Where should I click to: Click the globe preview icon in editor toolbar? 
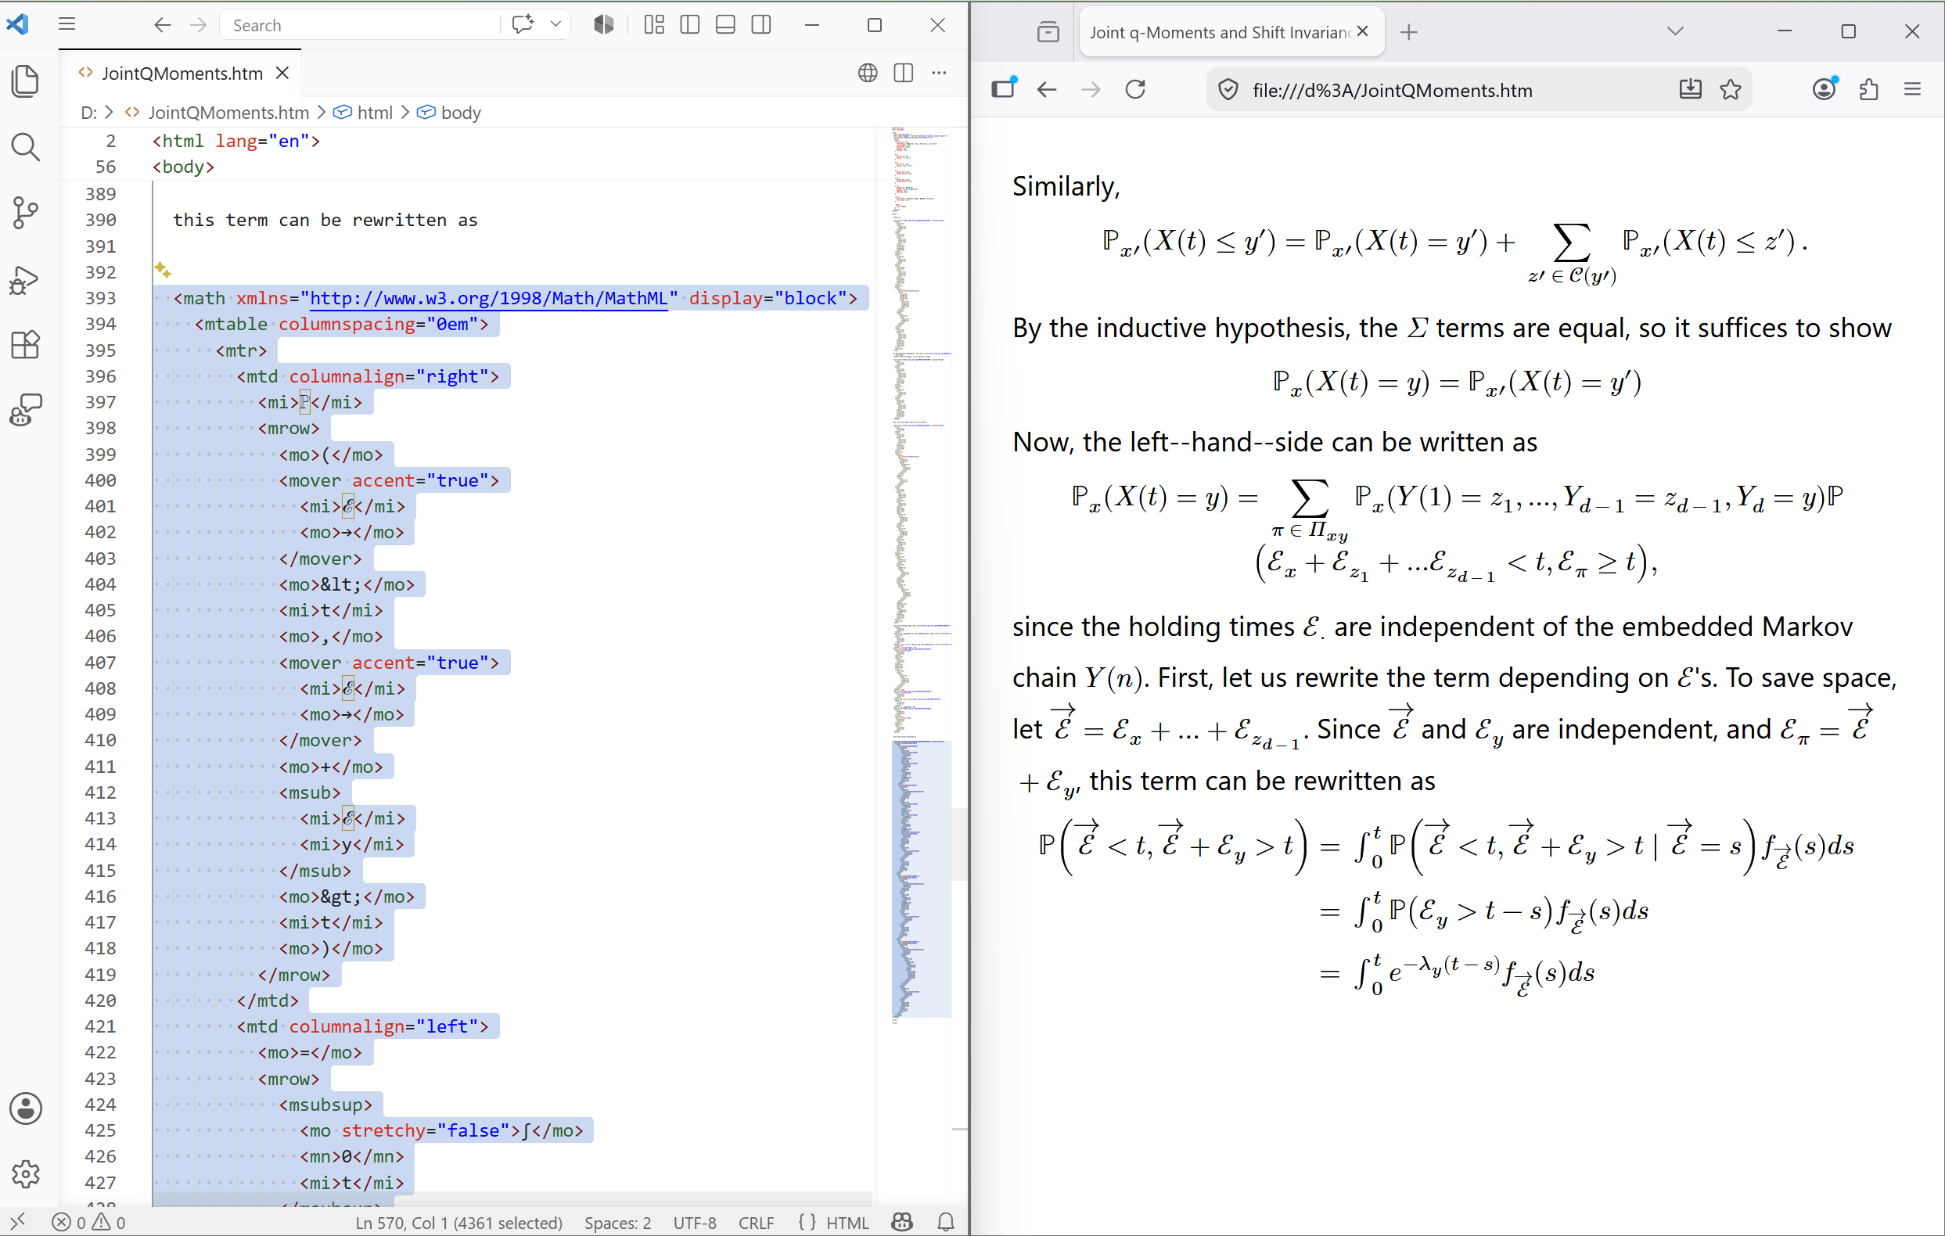868,73
